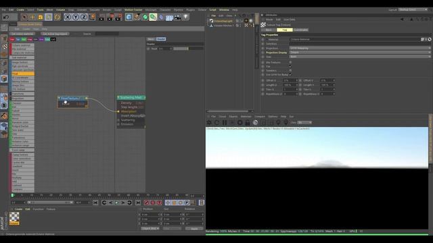Click the light bulb icon in toolbar
433x243 pixels.
click(x=186, y=17)
